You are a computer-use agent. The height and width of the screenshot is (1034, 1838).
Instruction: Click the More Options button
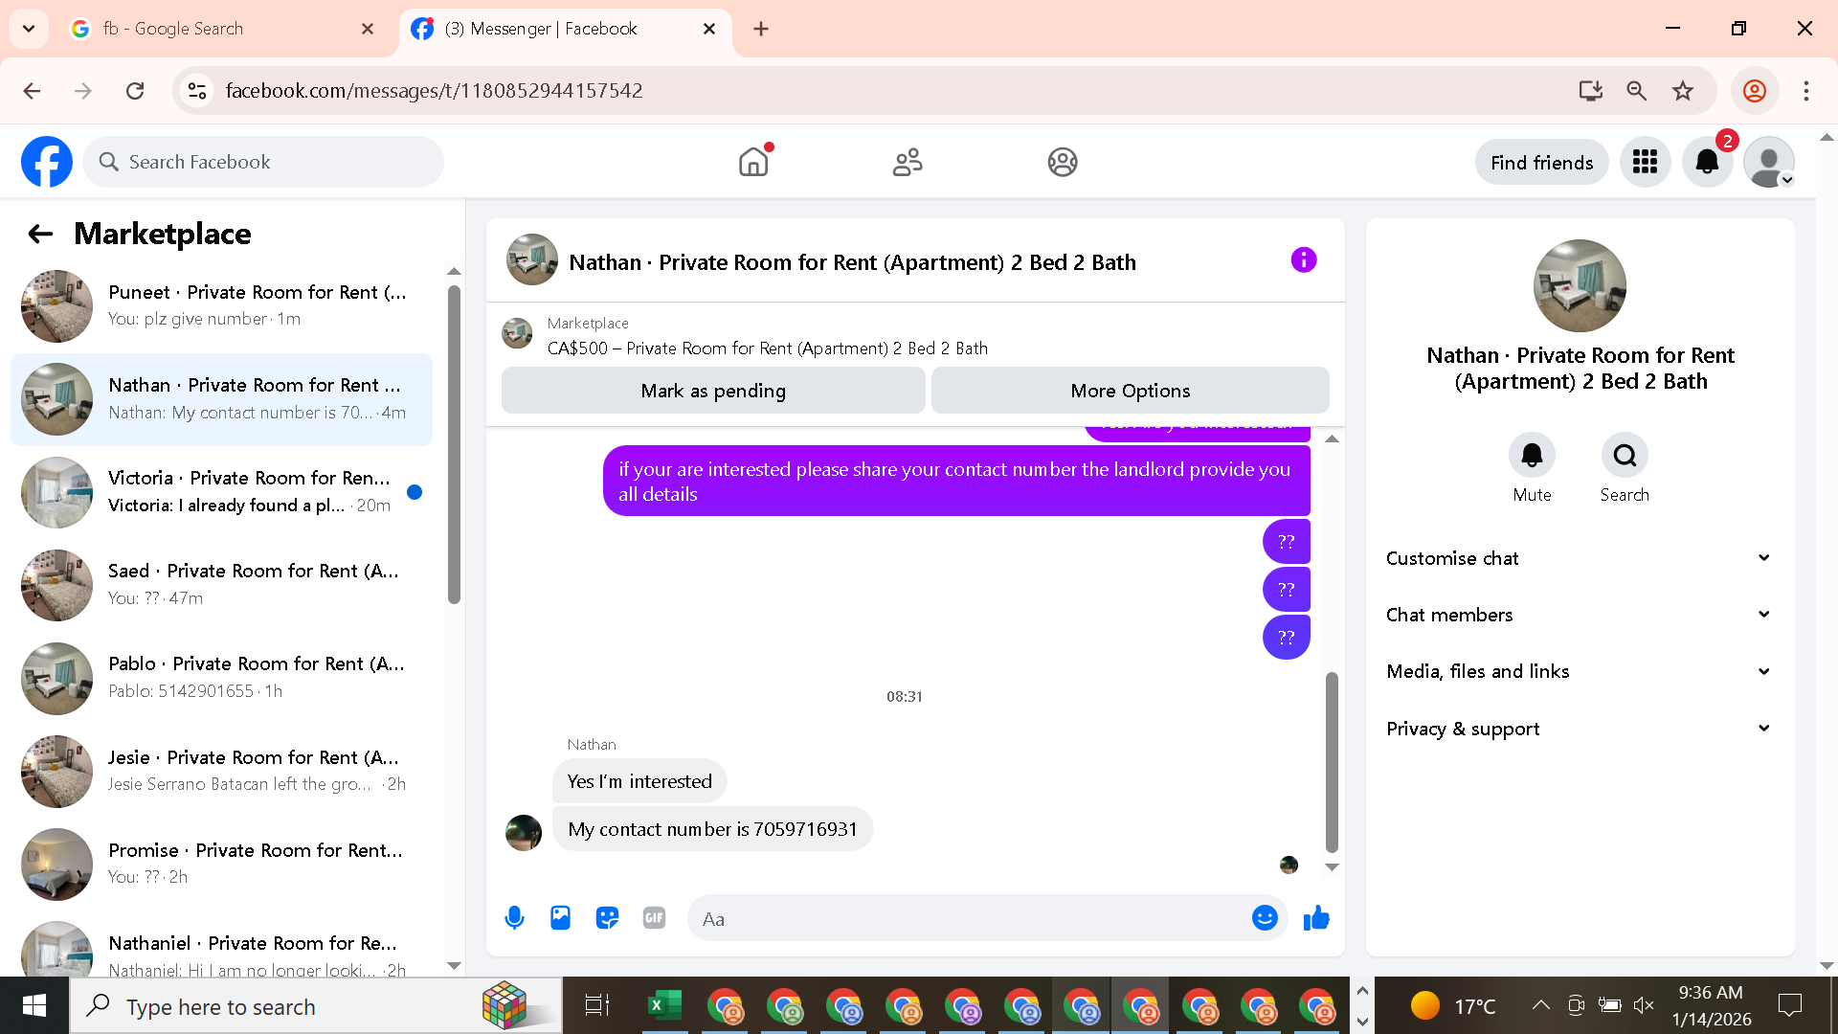[x=1130, y=391]
